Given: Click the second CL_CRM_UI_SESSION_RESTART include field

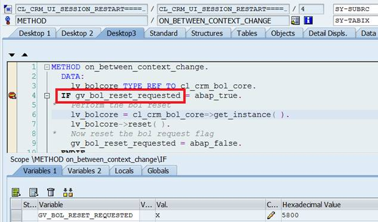Looking at the screenshot, I should click(223, 9).
